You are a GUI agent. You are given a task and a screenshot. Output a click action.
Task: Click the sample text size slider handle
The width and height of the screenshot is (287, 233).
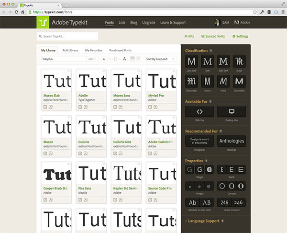pos(115,59)
